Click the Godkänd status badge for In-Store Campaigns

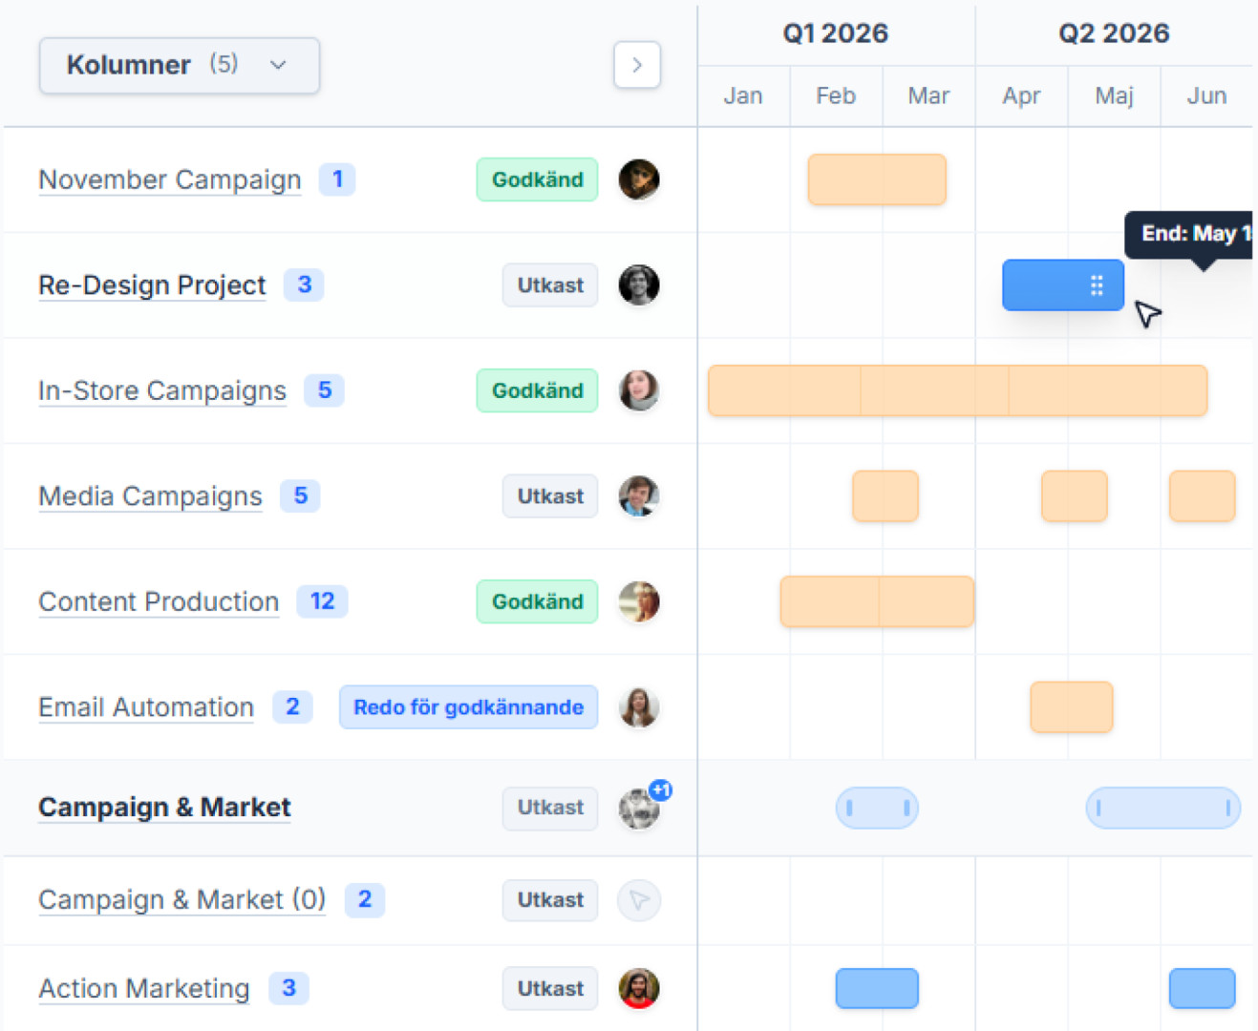tap(537, 390)
